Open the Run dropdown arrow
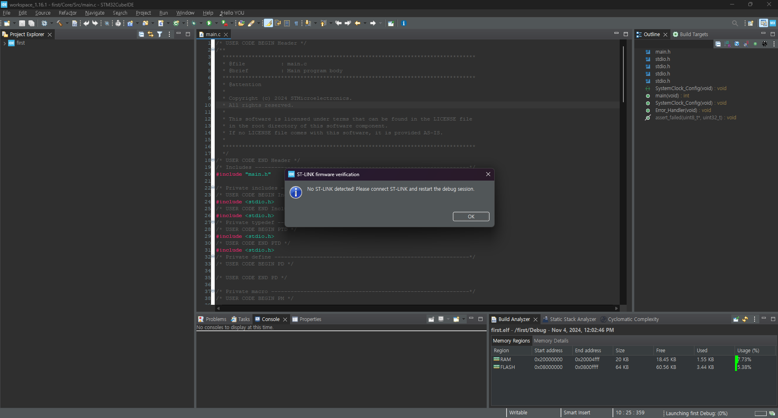778x418 pixels. 216,23
